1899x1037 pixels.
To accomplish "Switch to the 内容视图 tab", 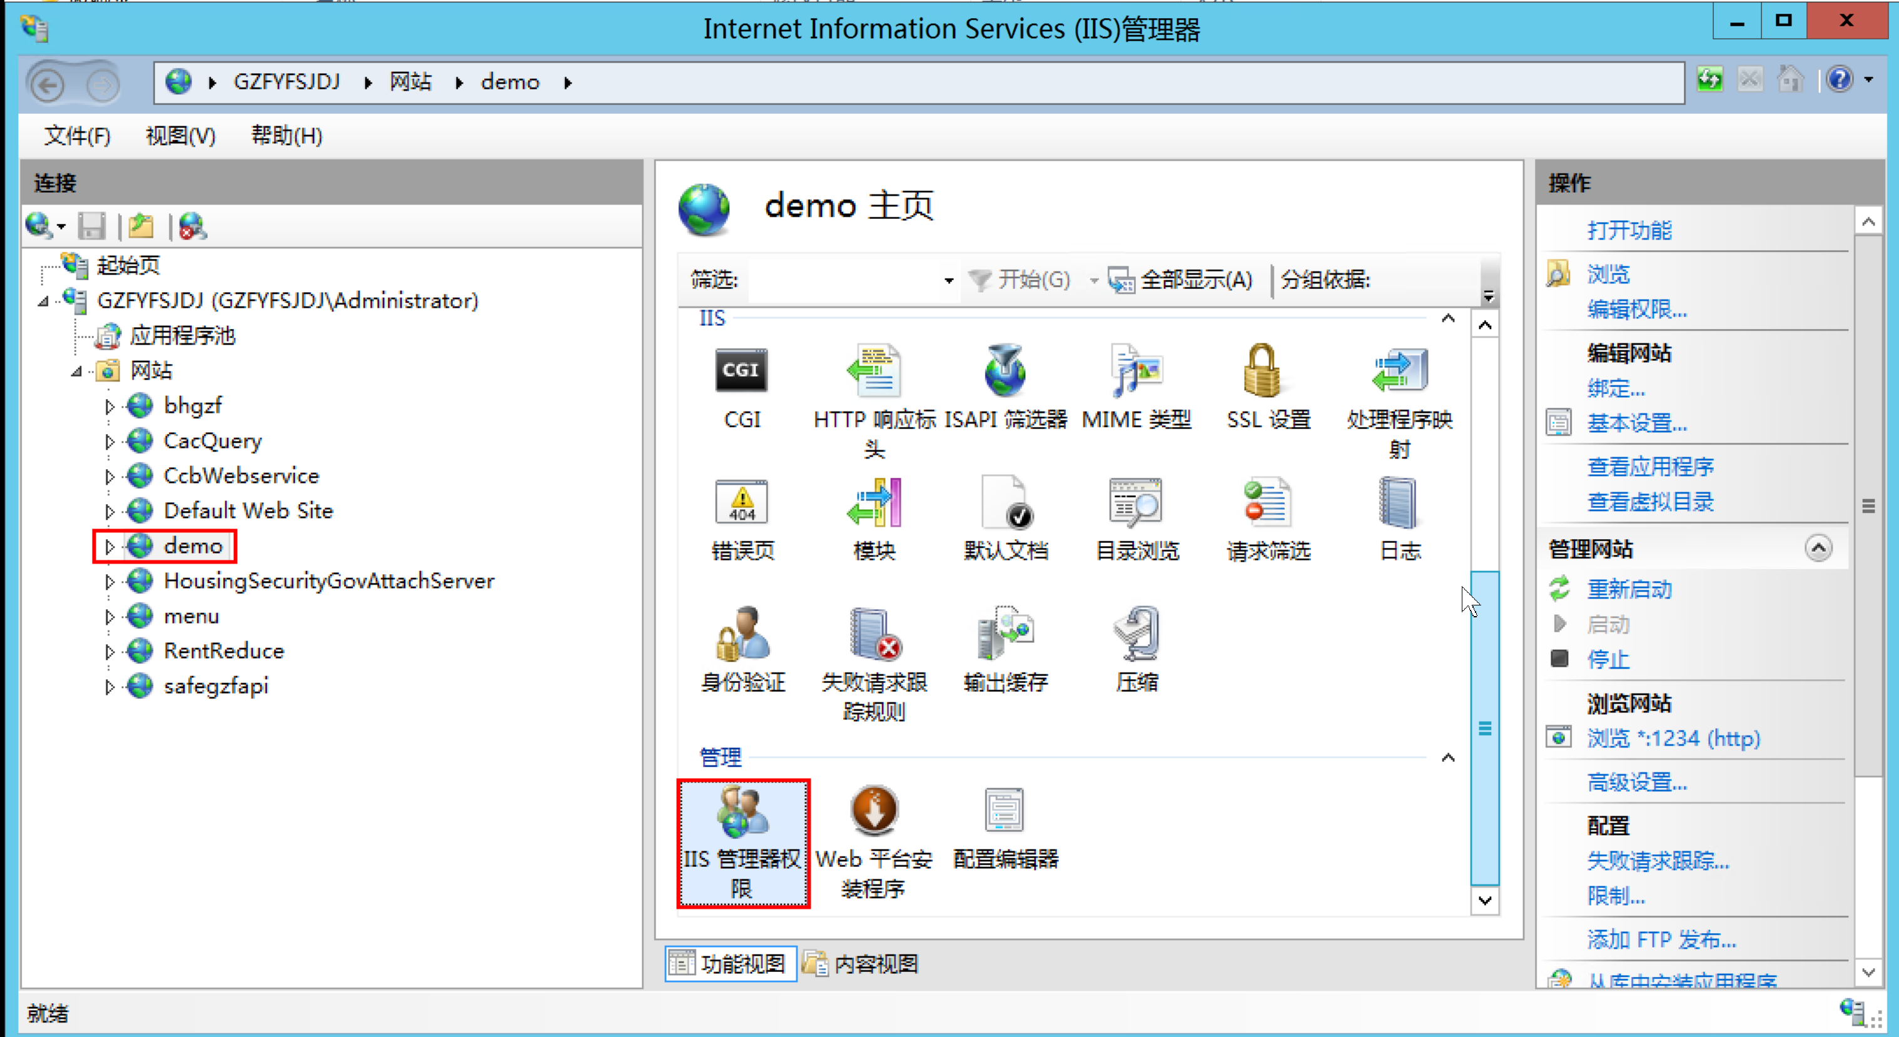I will coord(859,963).
